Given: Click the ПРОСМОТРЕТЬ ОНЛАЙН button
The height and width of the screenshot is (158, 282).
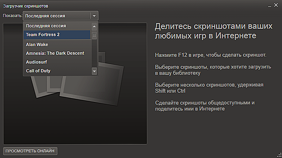Looking at the screenshot, I should coord(30,151).
